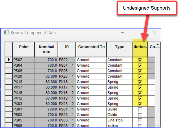Screen dimensions: 178x128
Task: Select the Line stop type cell
Action: click(119, 120)
